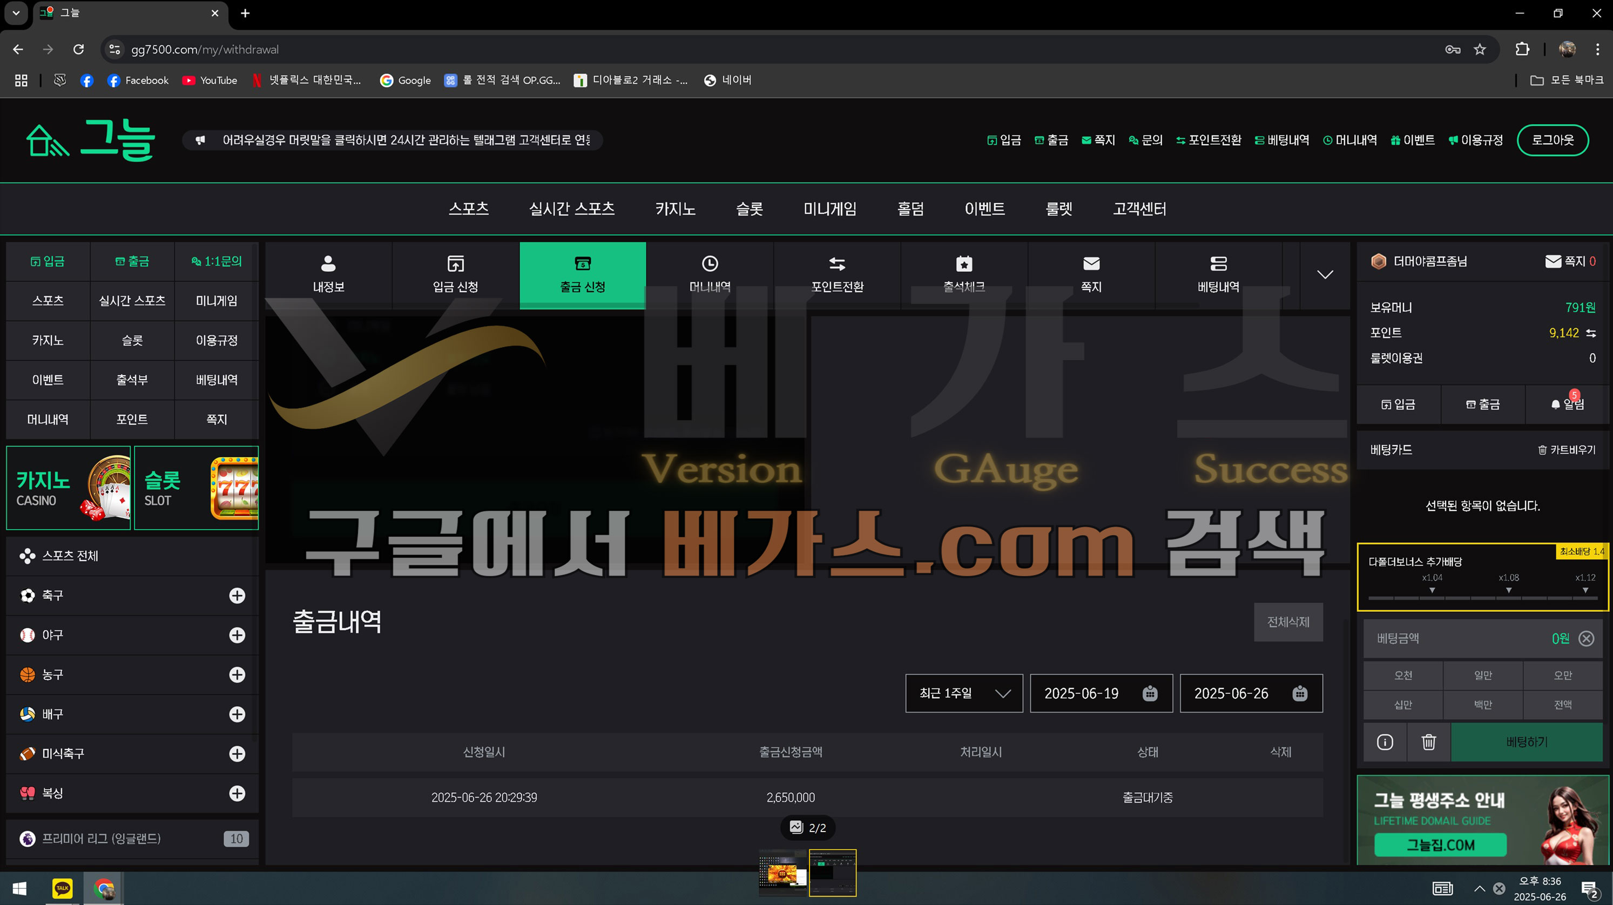Open 프리미어 리그 (잉글랜드) league row
Image resolution: width=1613 pixels, height=905 pixels.
pyautogui.click(x=132, y=838)
